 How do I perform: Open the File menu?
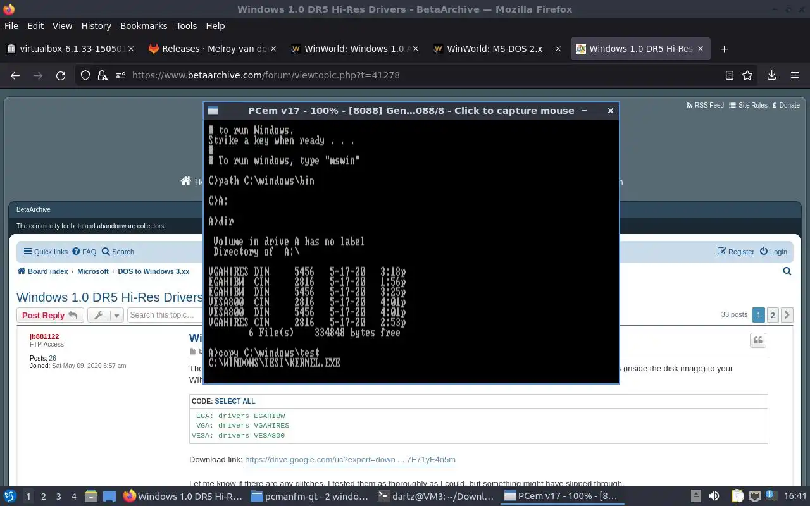[11, 26]
